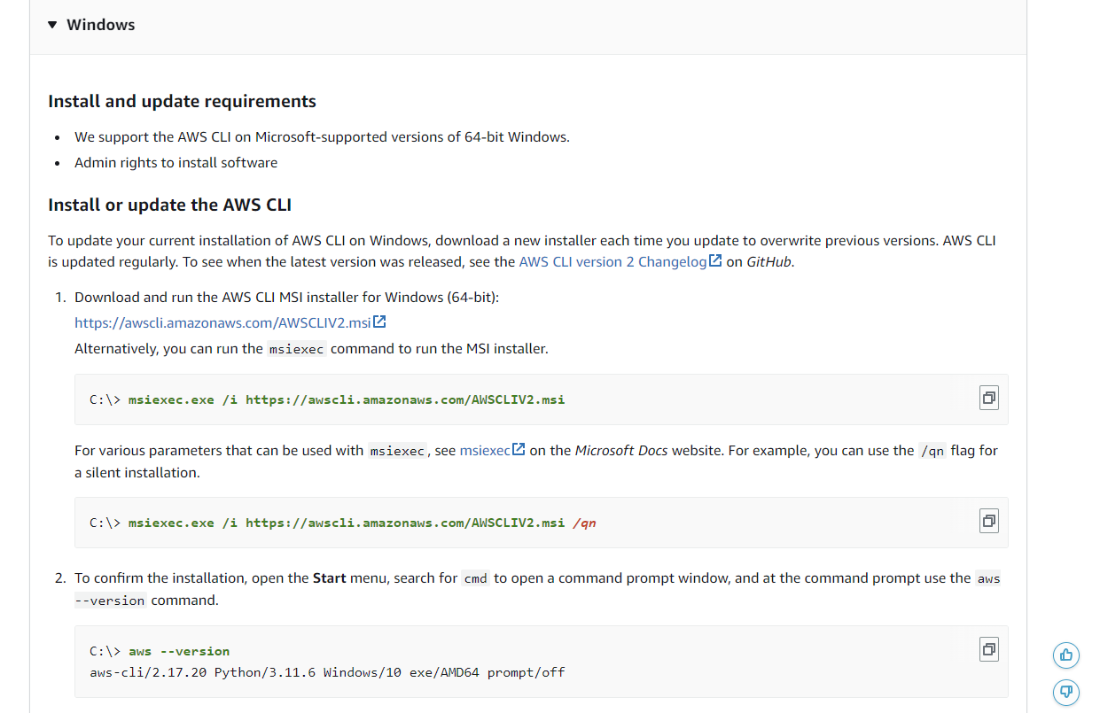
Task: Click the inline '/qn' flag code text
Action: (932, 451)
